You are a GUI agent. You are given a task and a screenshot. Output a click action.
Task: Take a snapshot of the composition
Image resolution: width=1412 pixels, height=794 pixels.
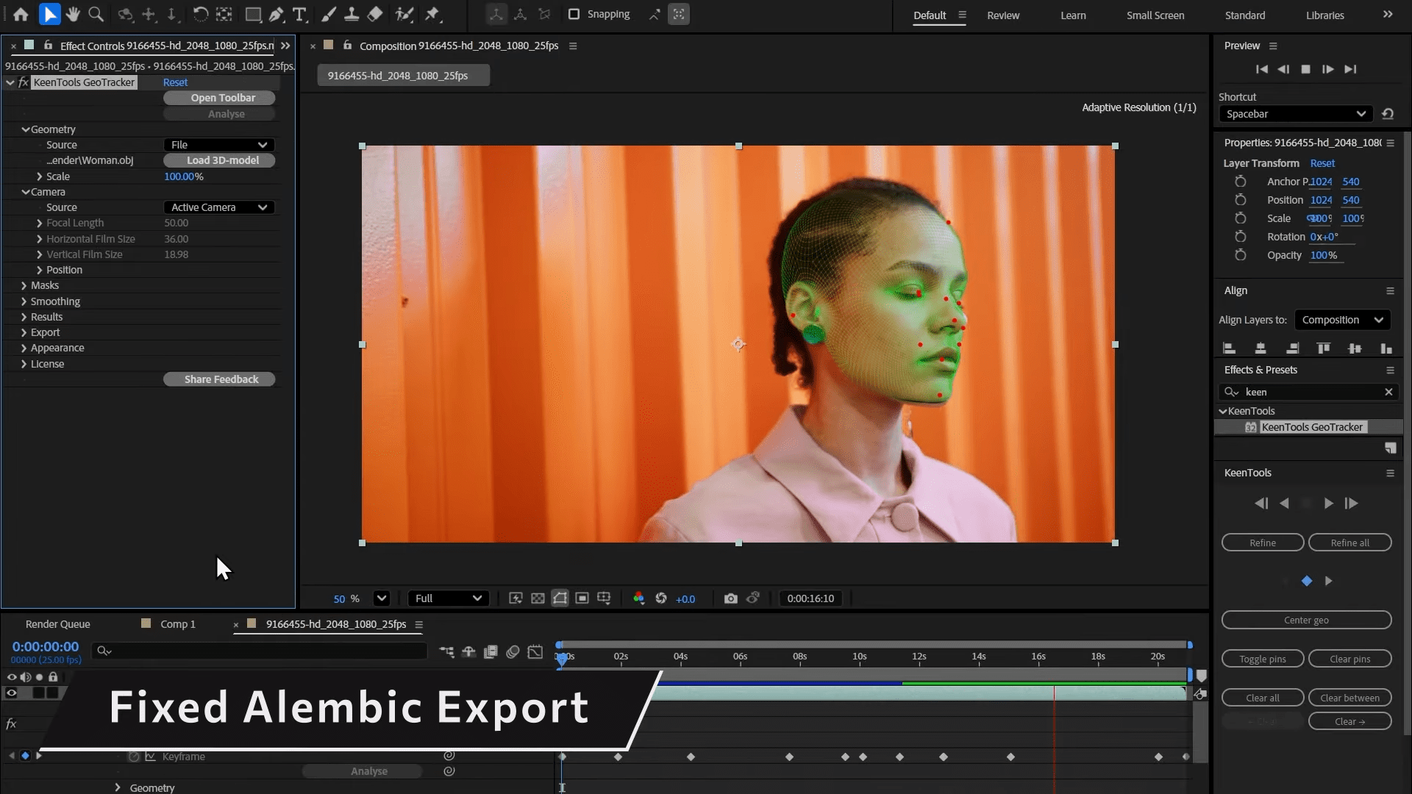(x=730, y=598)
